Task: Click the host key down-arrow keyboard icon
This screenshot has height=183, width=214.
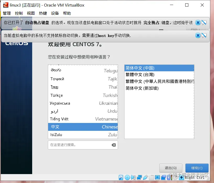Action: pos(182,177)
